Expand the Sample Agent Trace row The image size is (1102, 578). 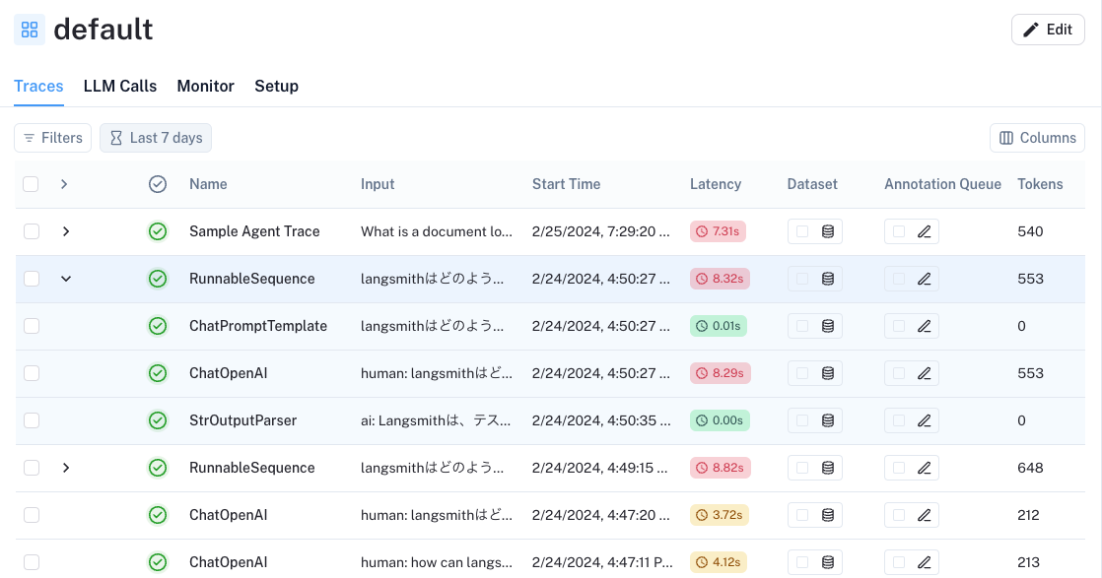click(66, 231)
